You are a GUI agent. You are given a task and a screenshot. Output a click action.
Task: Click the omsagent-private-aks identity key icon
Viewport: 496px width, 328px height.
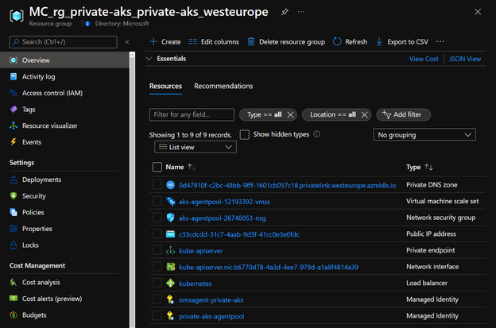pos(170,299)
